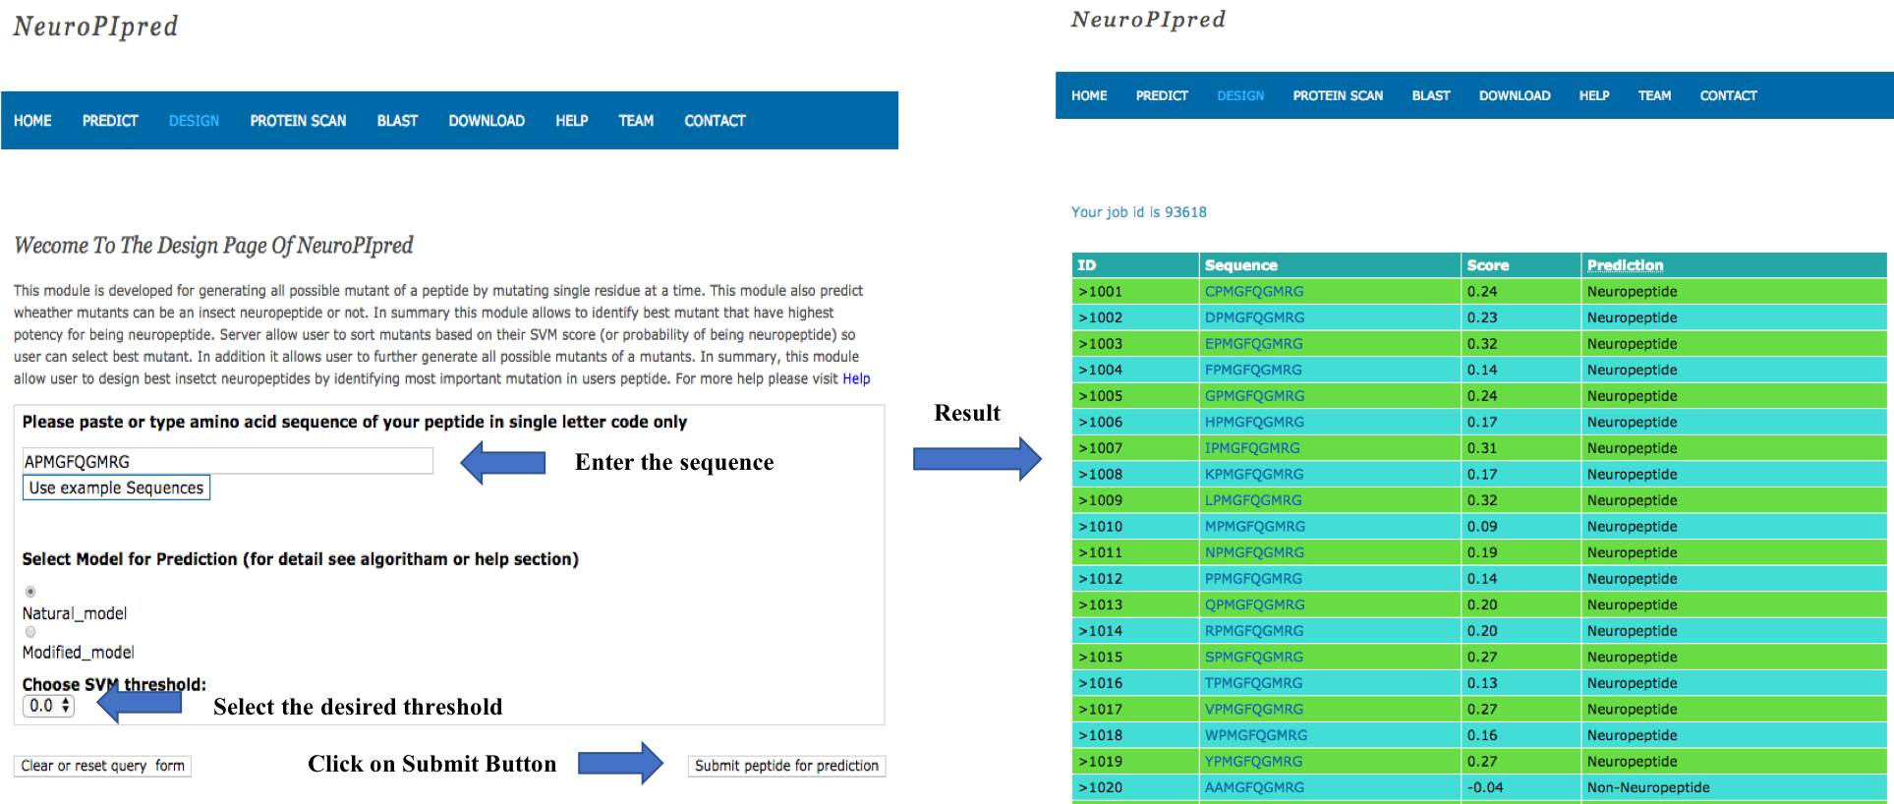Image resolution: width=1894 pixels, height=804 pixels.
Task: Open the SVM threshold dropdown
Action: click(x=48, y=706)
